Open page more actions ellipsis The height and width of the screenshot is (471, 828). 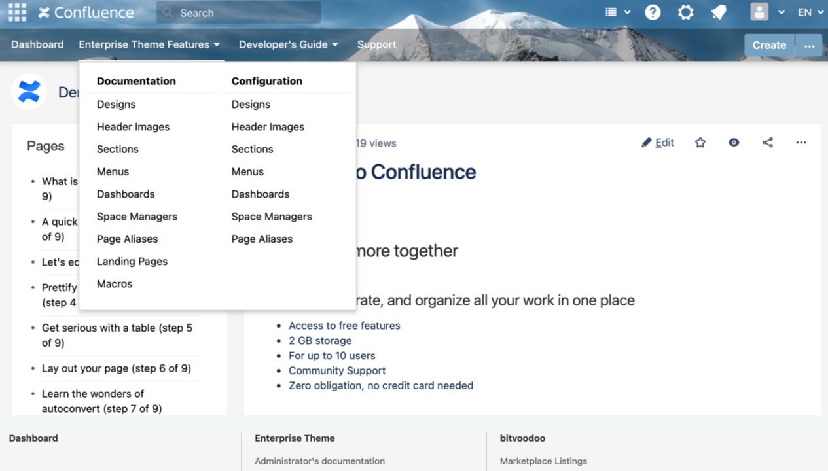(x=801, y=143)
